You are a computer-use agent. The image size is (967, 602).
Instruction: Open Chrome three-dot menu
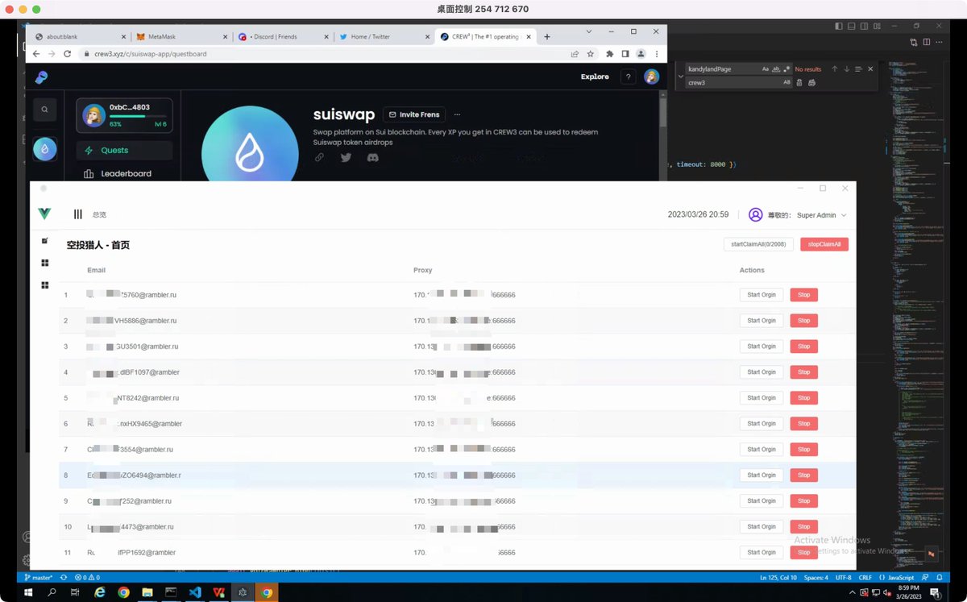(x=657, y=54)
